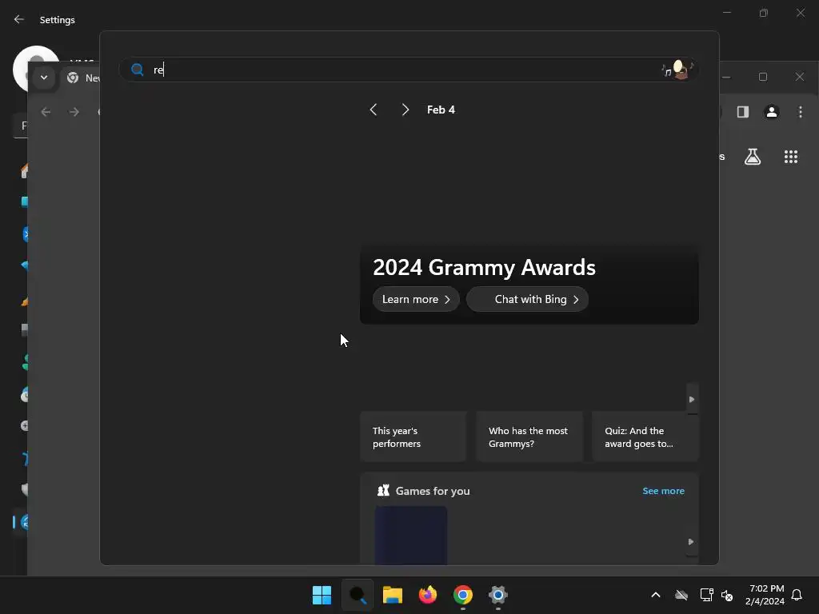The height and width of the screenshot is (614, 819).
Task: Show hidden system tray icons
Action: [x=656, y=595]
